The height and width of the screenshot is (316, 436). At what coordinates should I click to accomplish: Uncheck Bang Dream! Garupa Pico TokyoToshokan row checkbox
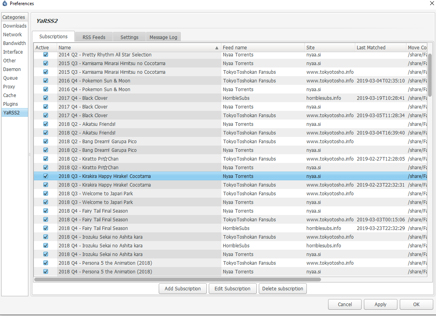pos(46,141)
